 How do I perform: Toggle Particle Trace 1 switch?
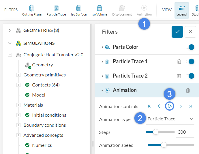pyautogui.click(x=190, y=61)
